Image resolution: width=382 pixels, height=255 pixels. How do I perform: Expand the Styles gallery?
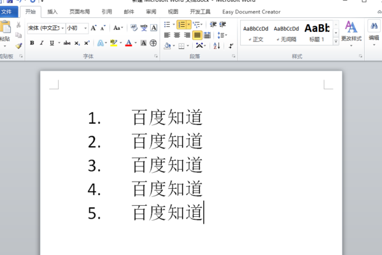coord(336,41)
